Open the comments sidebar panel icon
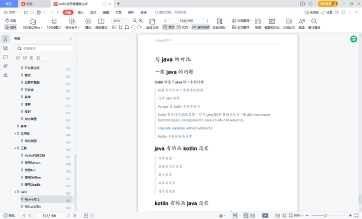Screen dimensions: 362x219 pyautogui.click(x=6, y=57)
